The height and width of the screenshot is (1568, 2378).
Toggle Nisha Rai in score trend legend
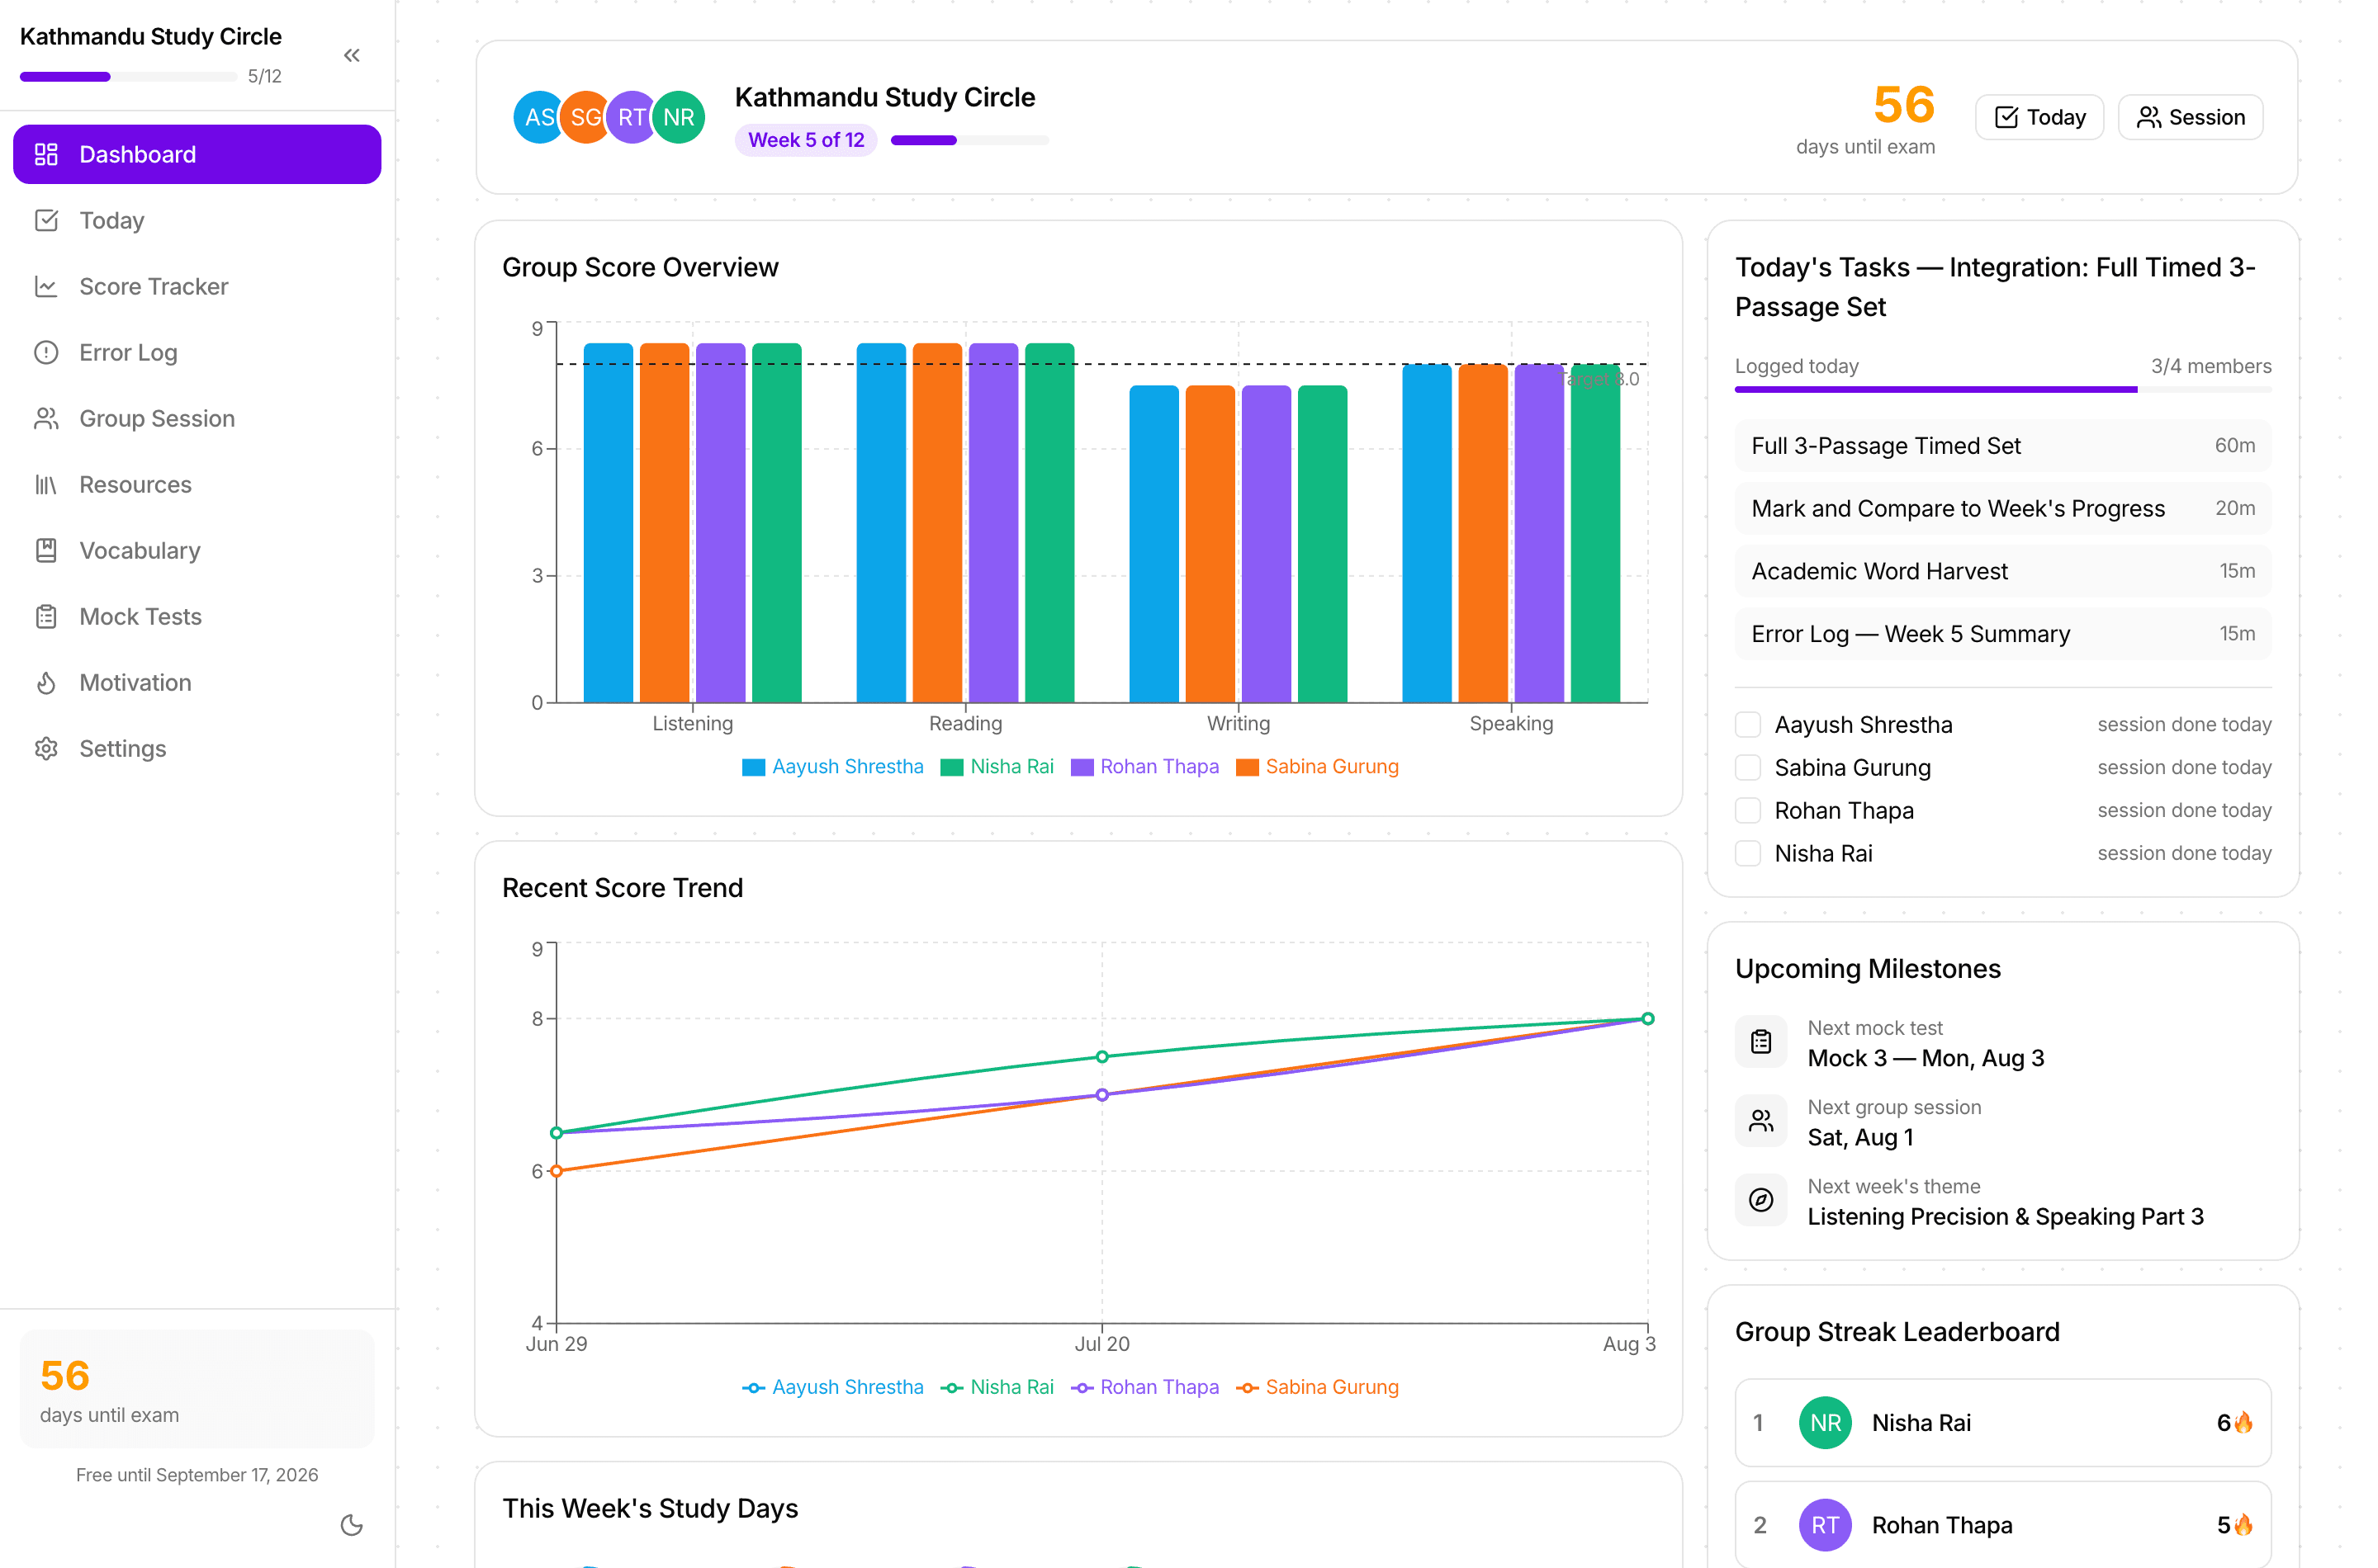pos(997,1387)
